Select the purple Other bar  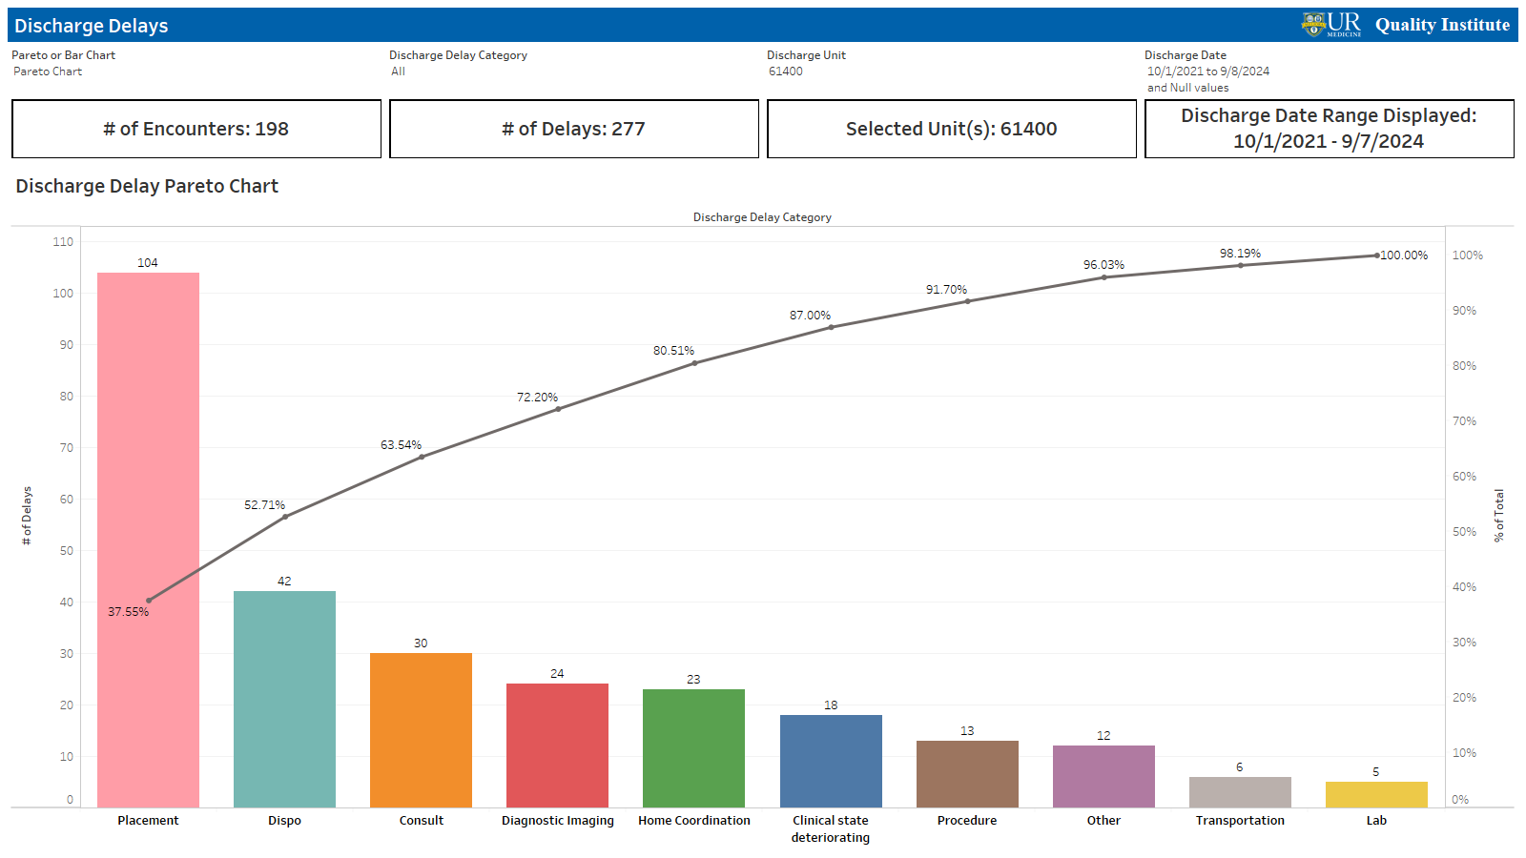1103,776
